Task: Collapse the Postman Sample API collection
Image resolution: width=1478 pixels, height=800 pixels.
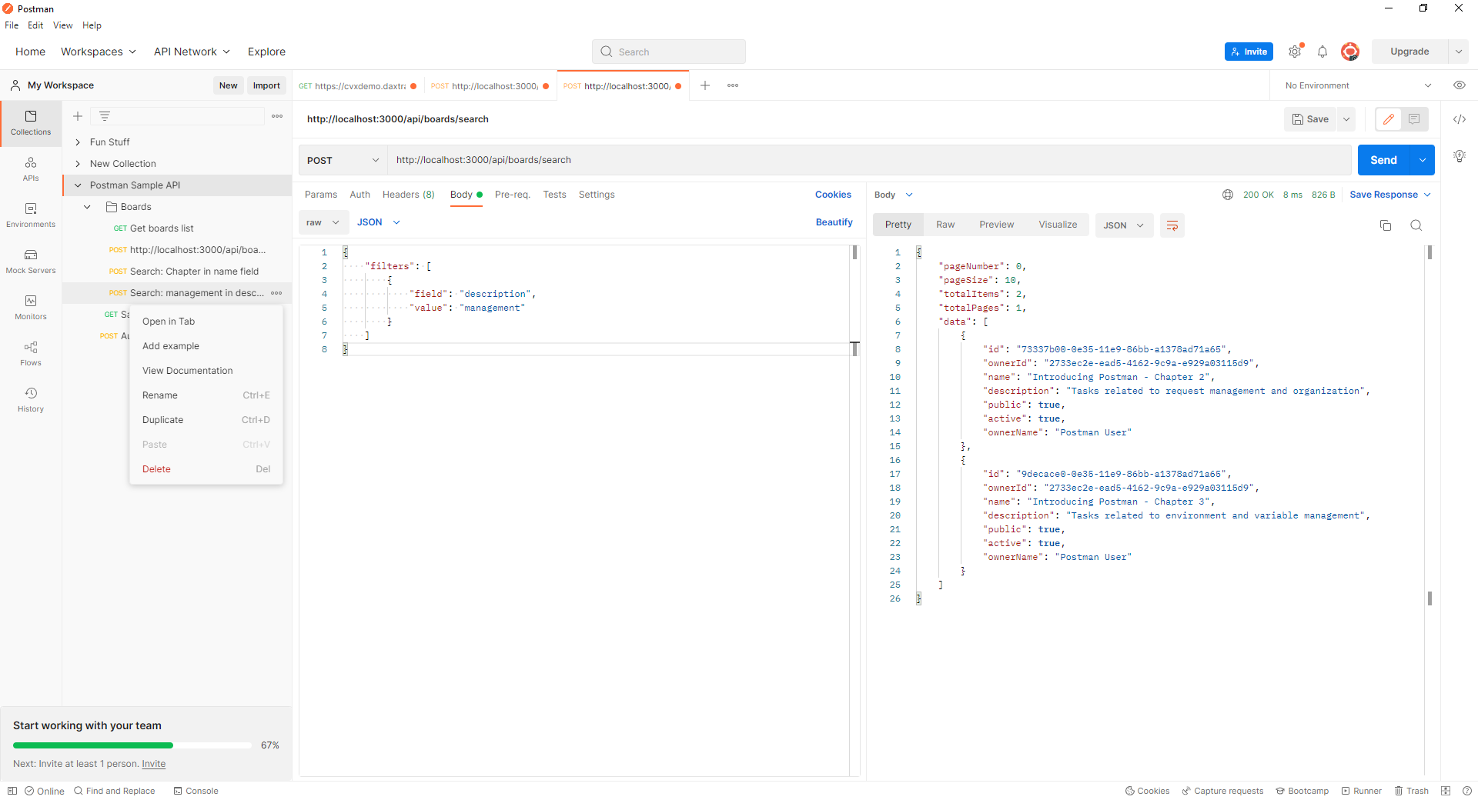Action: click(x=78, y=185)
